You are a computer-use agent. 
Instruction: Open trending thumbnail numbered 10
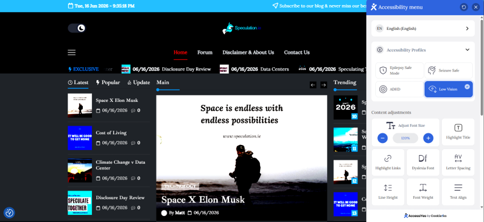click(x=345, y=107)
